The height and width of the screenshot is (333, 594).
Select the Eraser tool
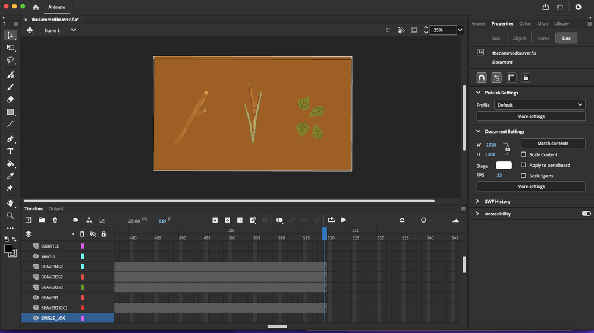pyautogui.click(x=10, y=99)
